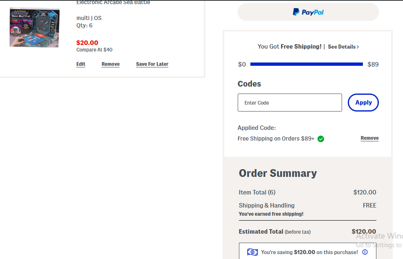
Task: Remove the Sea Battle item from cart
Action: (110, 64)
